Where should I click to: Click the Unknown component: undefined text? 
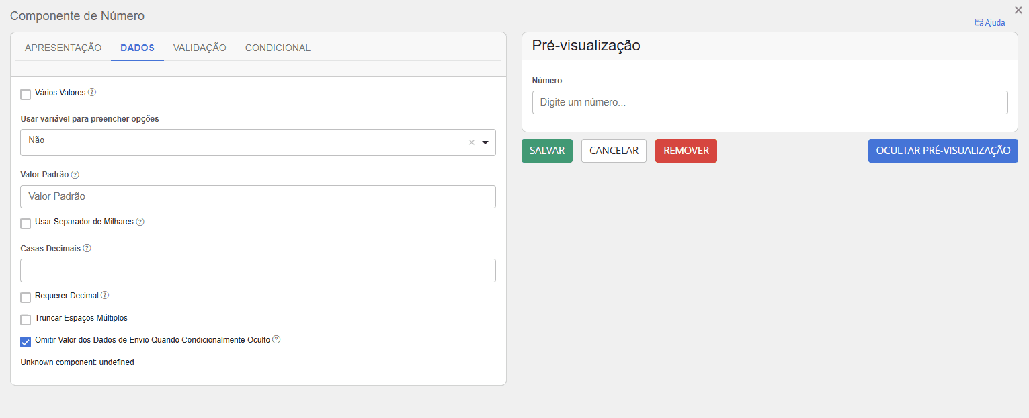[x=77, y=362]
